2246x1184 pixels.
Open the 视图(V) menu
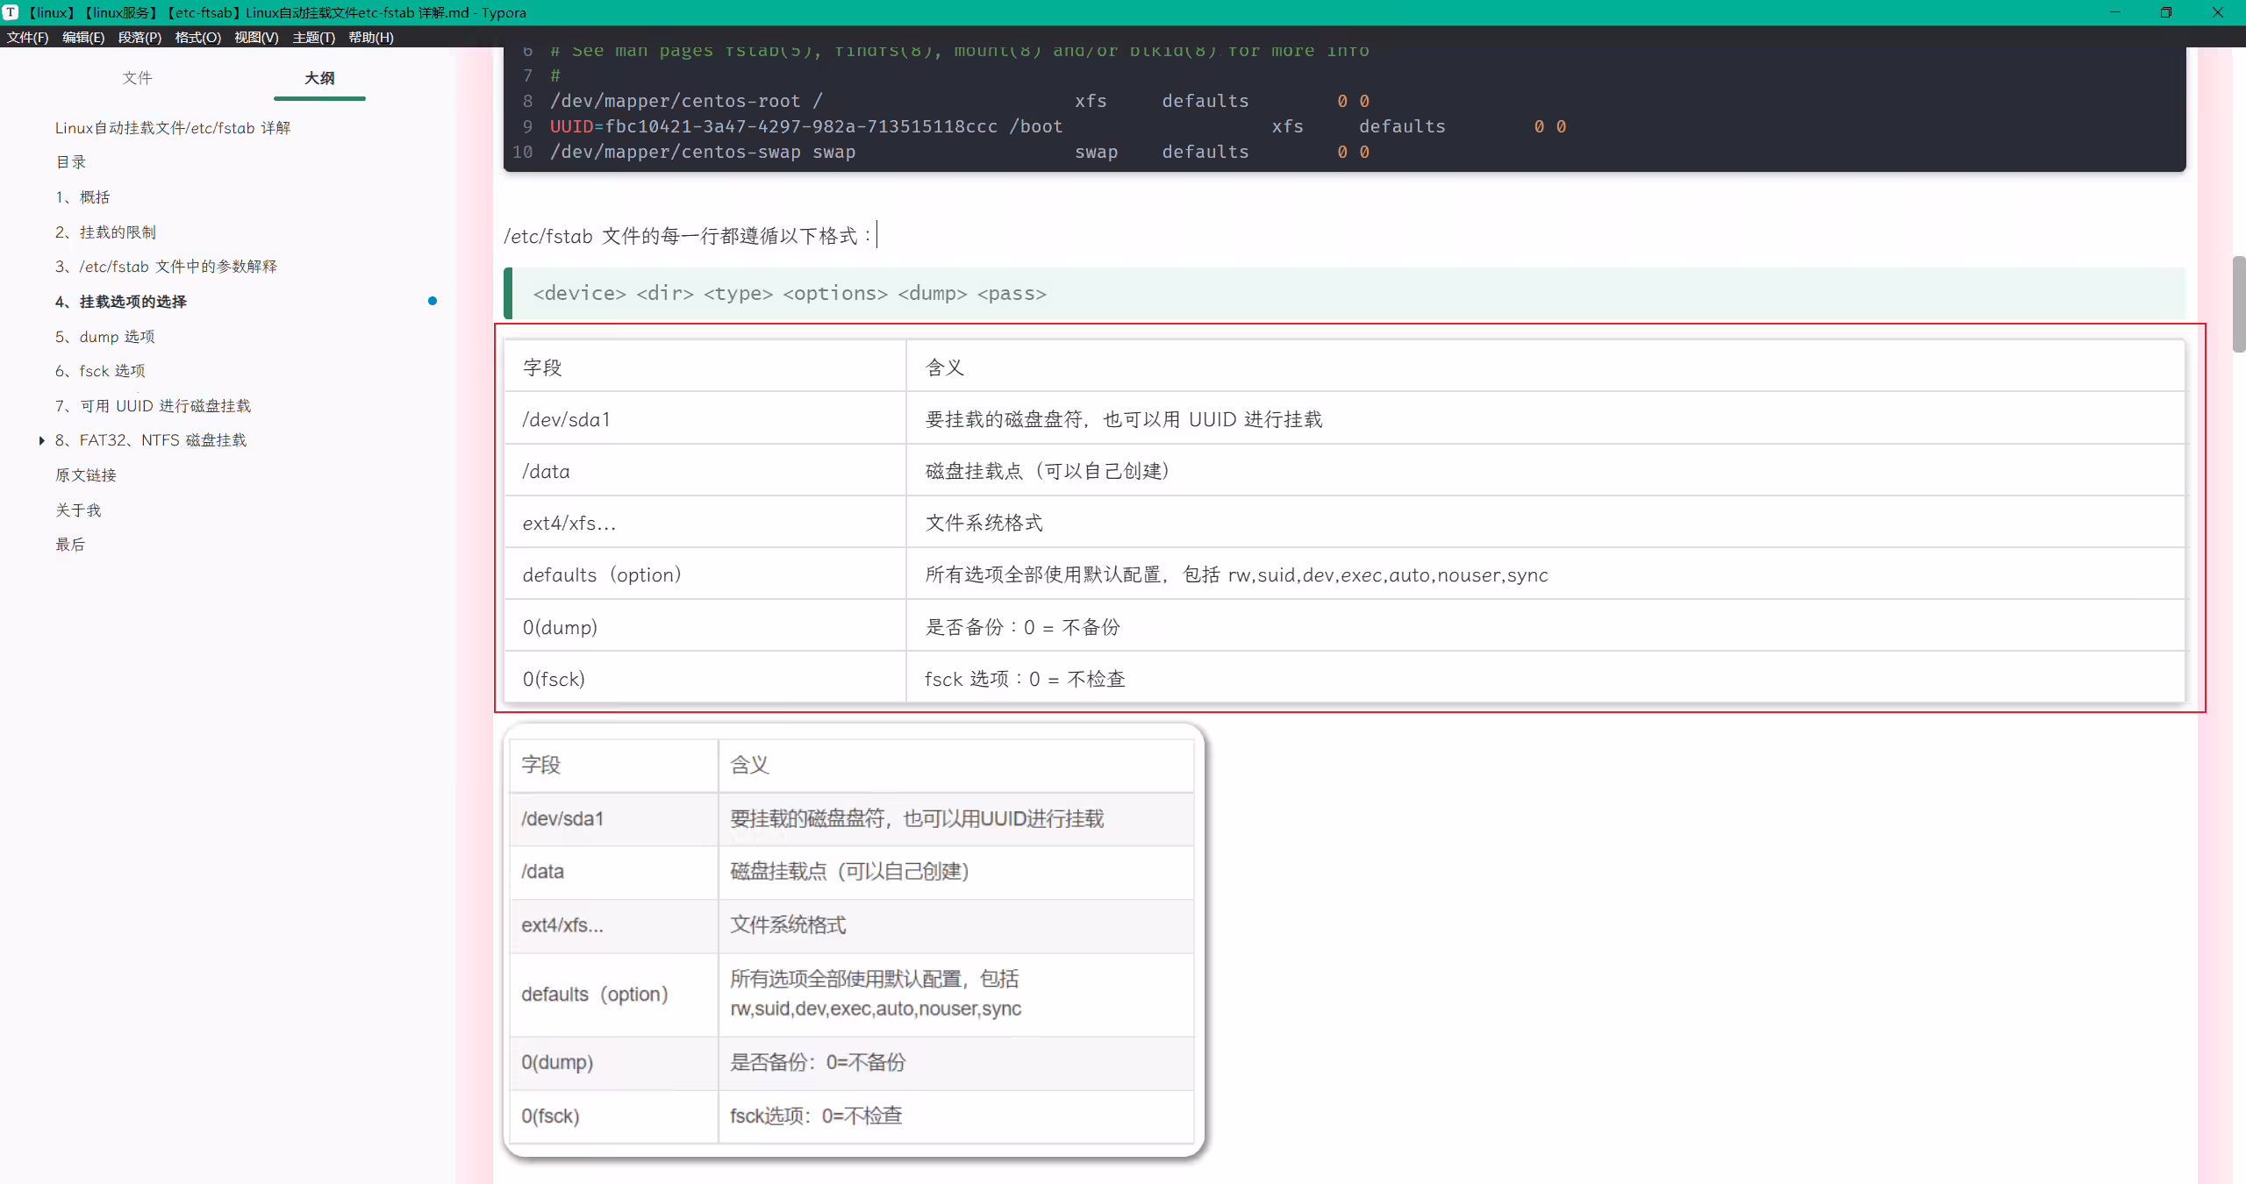256,37
